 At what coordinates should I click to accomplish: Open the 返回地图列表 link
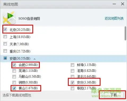coord(114,18)
